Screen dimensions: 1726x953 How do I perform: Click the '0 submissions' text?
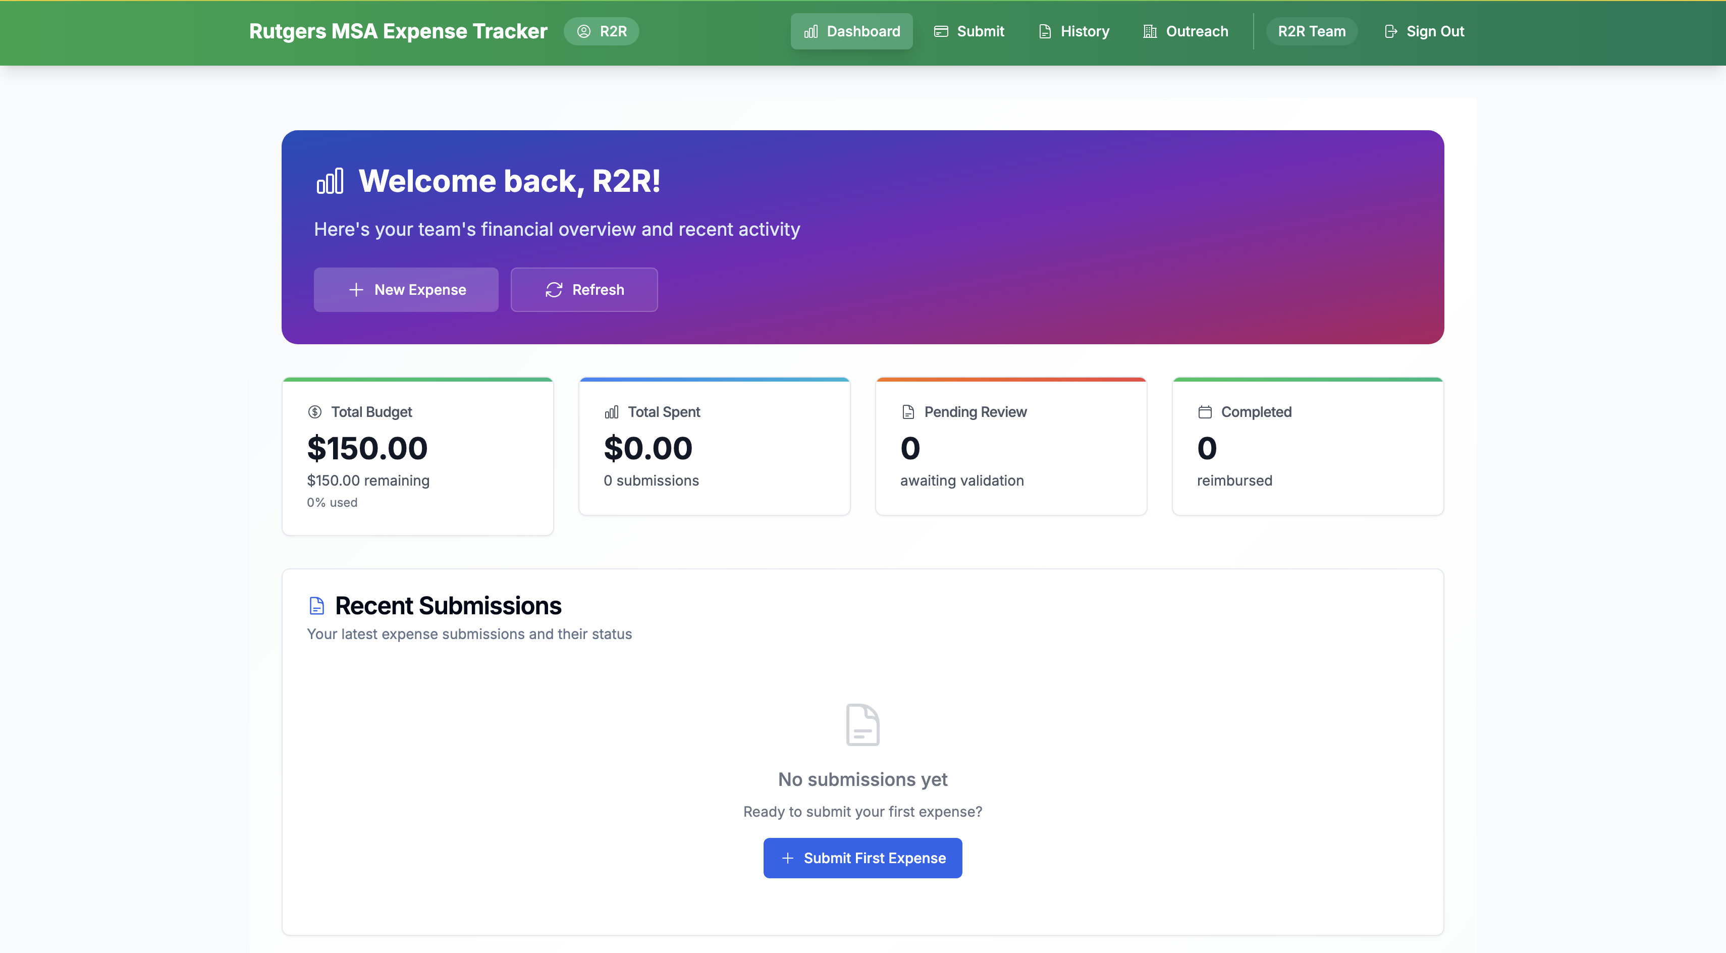651,481
